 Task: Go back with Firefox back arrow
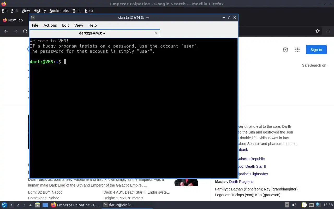[x=6, y=31]
